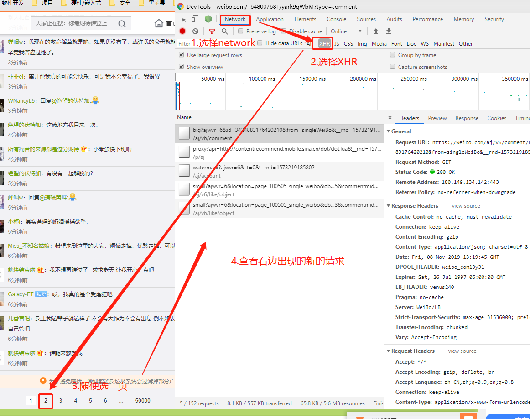Click the icon beside the proxy?api request
The image size is (530, 419).
(x=184, y=152)
